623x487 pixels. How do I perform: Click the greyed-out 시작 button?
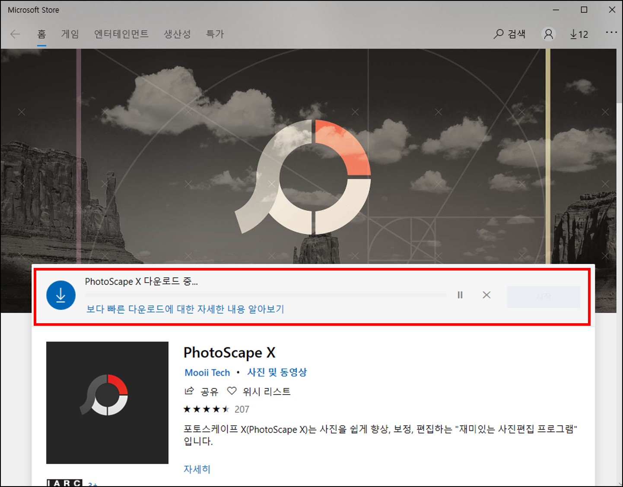pos(544,296)
